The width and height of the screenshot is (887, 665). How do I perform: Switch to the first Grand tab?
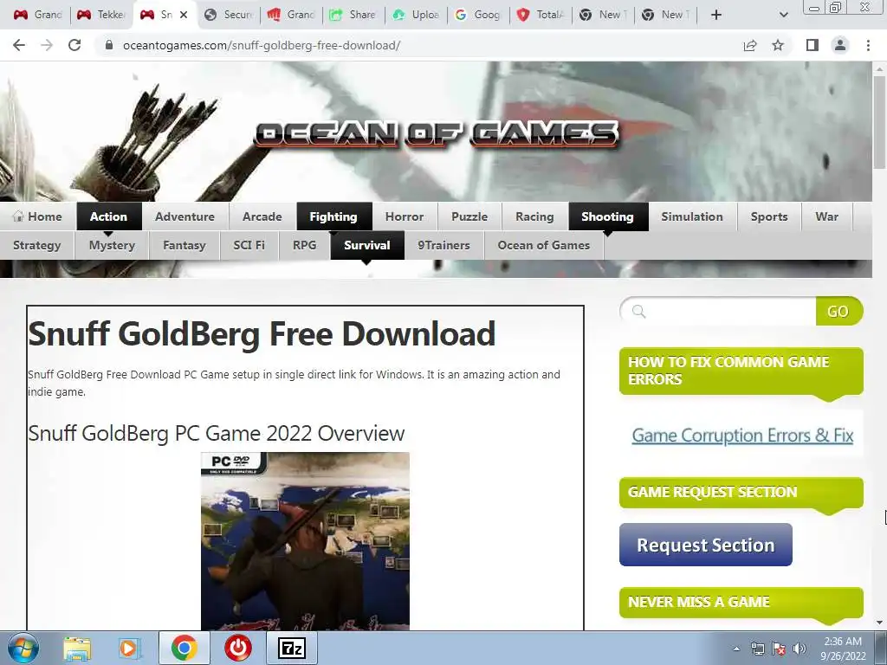(38, 16)
